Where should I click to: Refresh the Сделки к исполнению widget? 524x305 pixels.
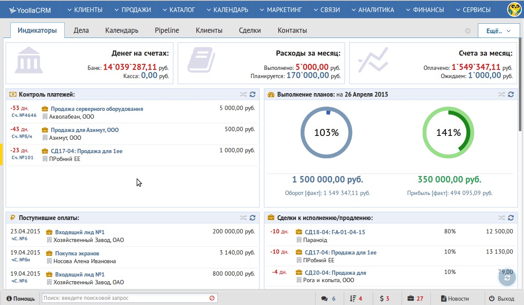point(511,218)
